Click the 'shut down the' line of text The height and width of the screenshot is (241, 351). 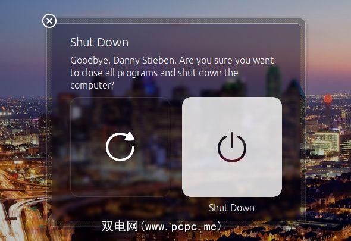208,73
